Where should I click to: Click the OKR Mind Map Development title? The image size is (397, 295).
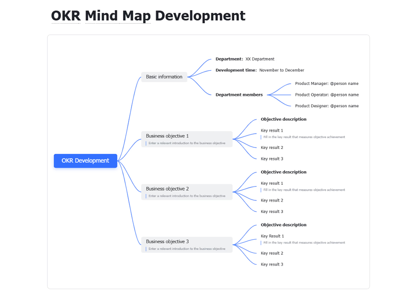click(x=148, y=16)
